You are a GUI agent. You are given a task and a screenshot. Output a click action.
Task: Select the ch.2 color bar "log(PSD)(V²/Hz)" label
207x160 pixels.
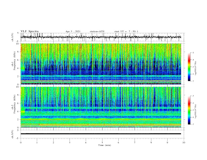click(x=196, y=111)
